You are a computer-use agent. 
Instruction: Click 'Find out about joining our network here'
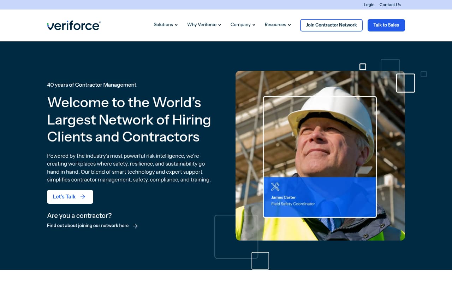pos(88,225)
